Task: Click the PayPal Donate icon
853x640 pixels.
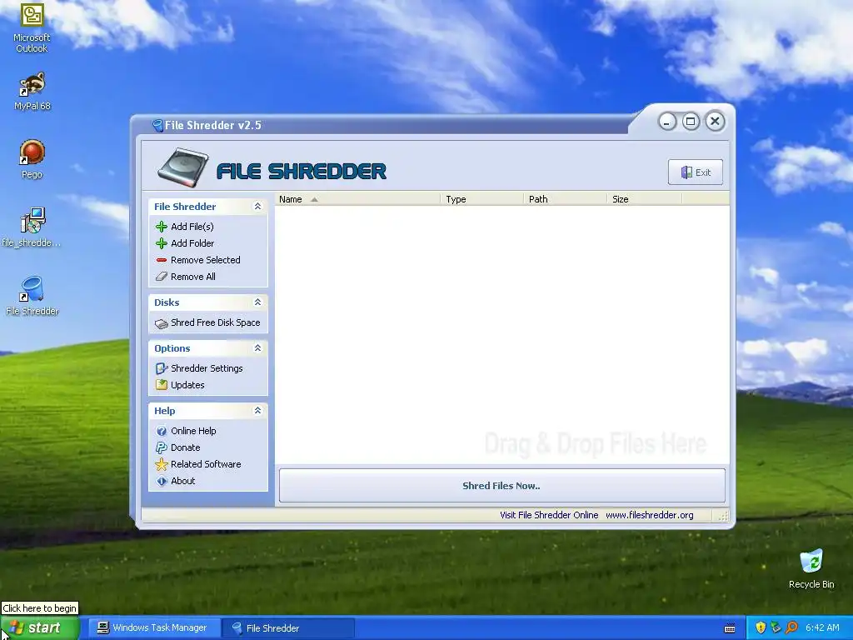Action: pos(162,447)
